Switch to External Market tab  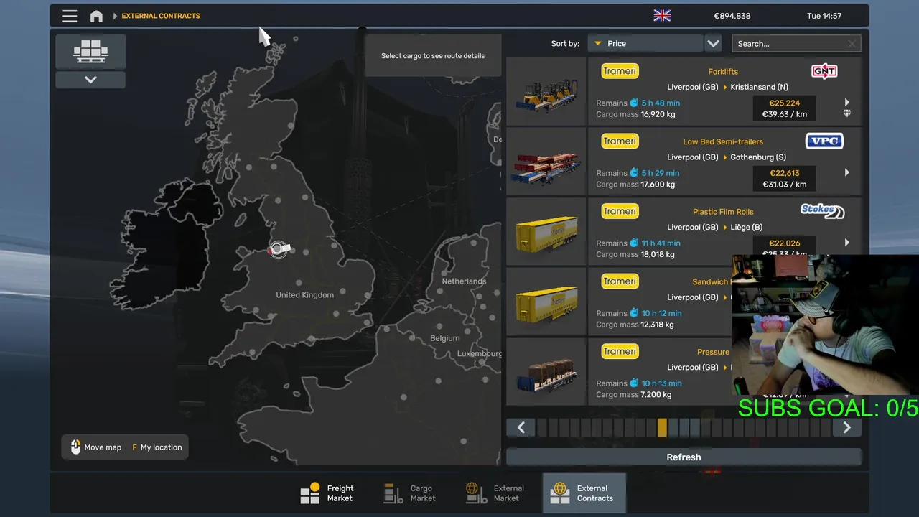(494, 493)
